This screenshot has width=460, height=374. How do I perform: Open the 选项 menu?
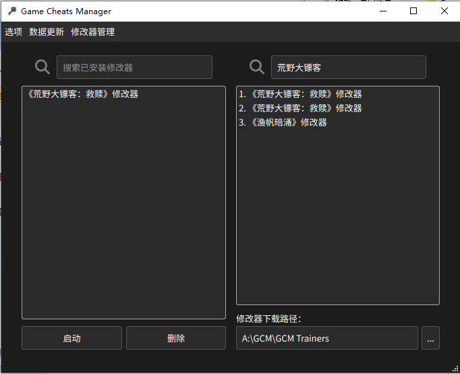click(13, 32)
